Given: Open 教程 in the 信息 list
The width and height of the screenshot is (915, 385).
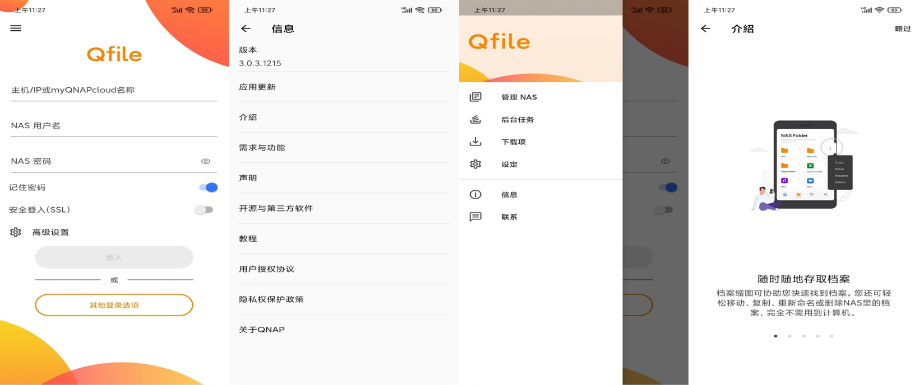Looking at the screenshot, I should [344, 238].
